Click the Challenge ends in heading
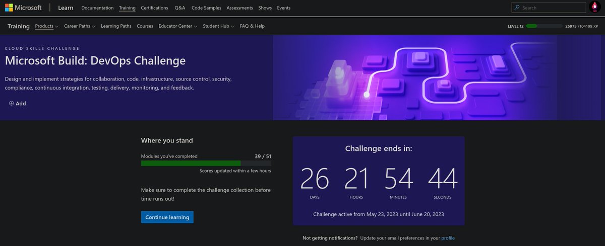Image resolution: width=605 pixels, height=246 pixels. [x=379, y=148]
